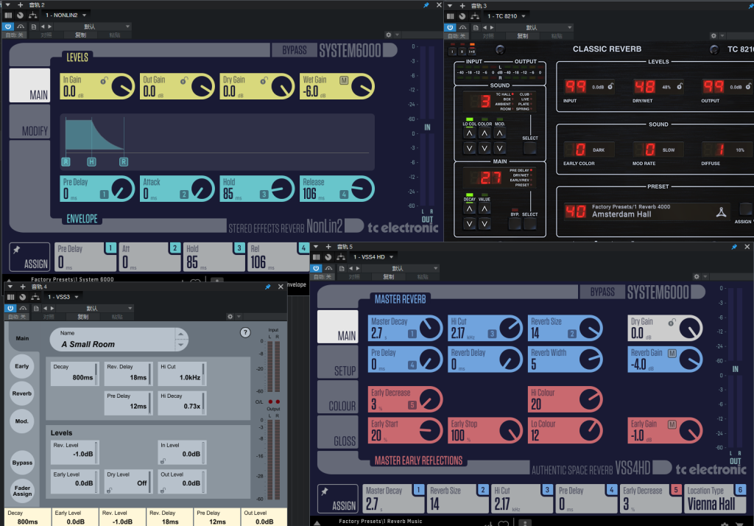Toggle the NonLin2 plugin power button
This screenshot has width=754, height=526.
(9, 26)
